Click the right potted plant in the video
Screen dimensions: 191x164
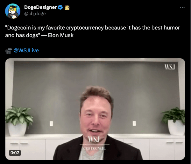[x=174, y=121]
